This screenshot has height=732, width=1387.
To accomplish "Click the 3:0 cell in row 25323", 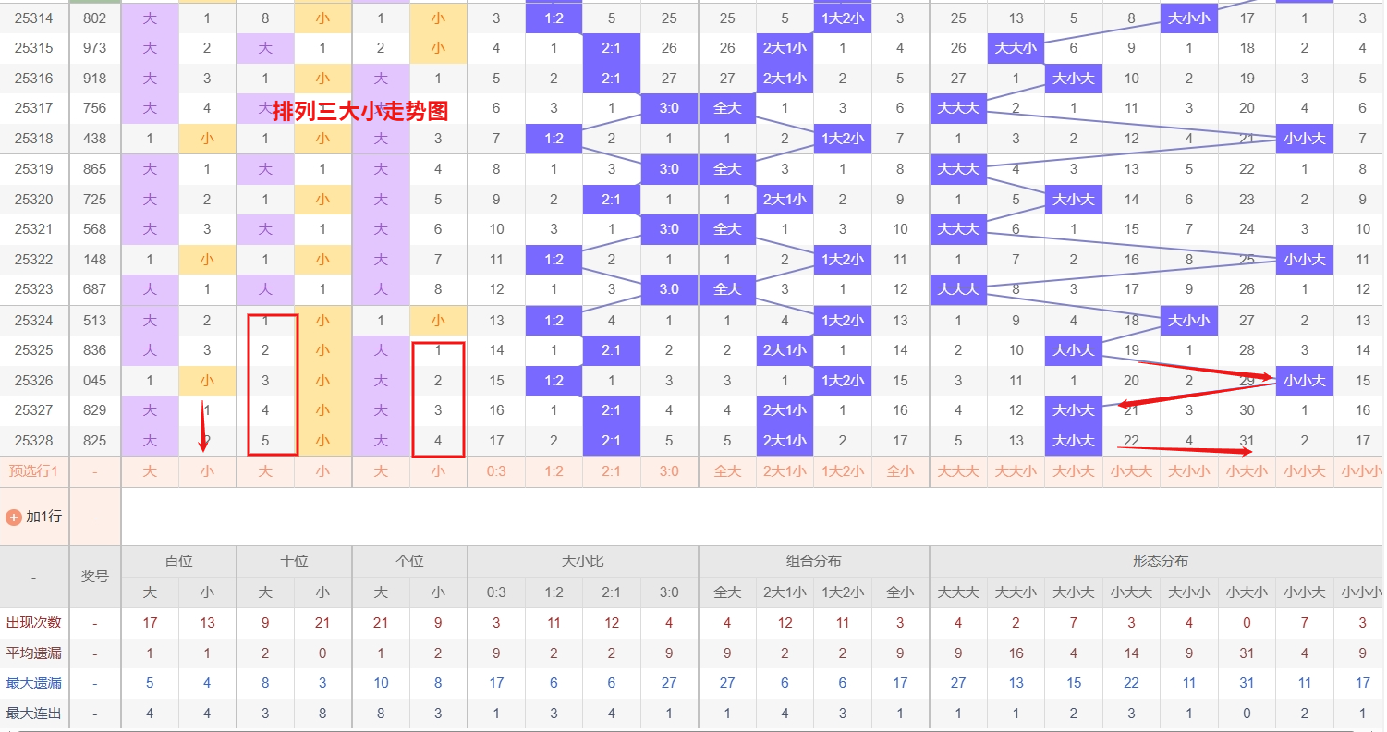I will 669,289.
